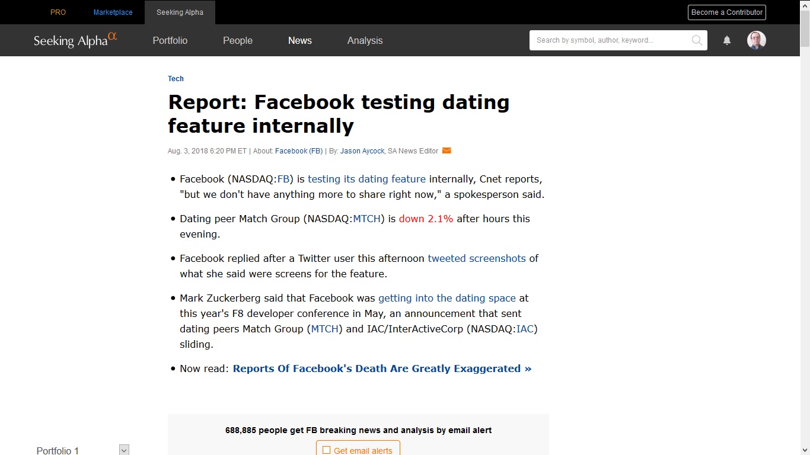Open 'testing its dating feature' link
The width and height of the screenshot is (810, 455).
366,179
